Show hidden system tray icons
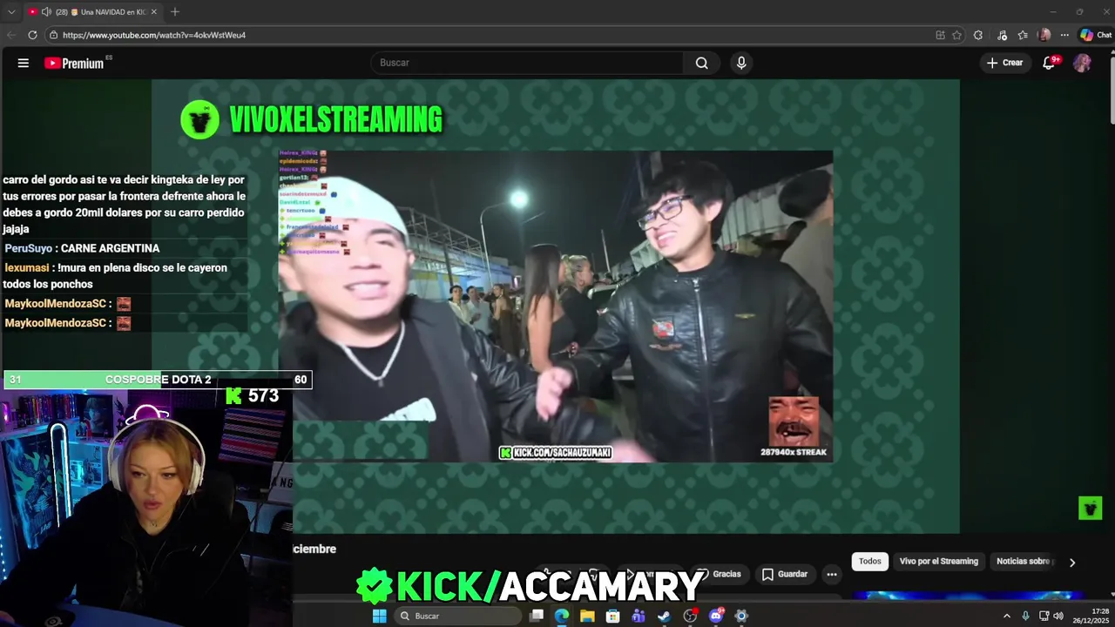The width and height of the screenshot is (1115, 627). point(1007,616)
